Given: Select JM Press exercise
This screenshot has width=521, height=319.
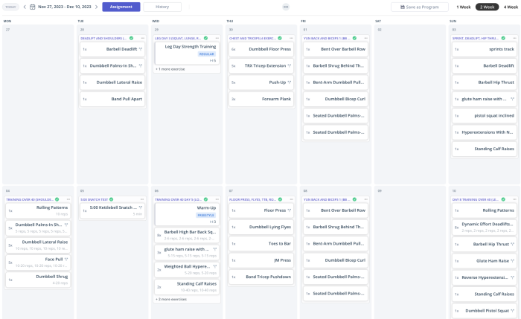Looking at the screenshot, I should pos(261,260).
